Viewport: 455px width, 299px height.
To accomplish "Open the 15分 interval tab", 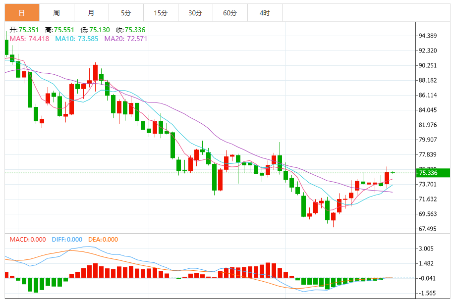I will pyautogui.click(x=161, y=13).
